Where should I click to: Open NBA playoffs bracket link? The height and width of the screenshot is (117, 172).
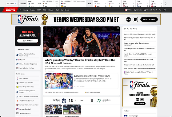click(x=93, y=92)
